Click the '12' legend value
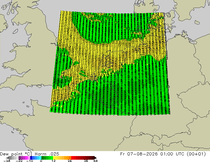Screen dimensions: 210x162 (x=54, y=161)
